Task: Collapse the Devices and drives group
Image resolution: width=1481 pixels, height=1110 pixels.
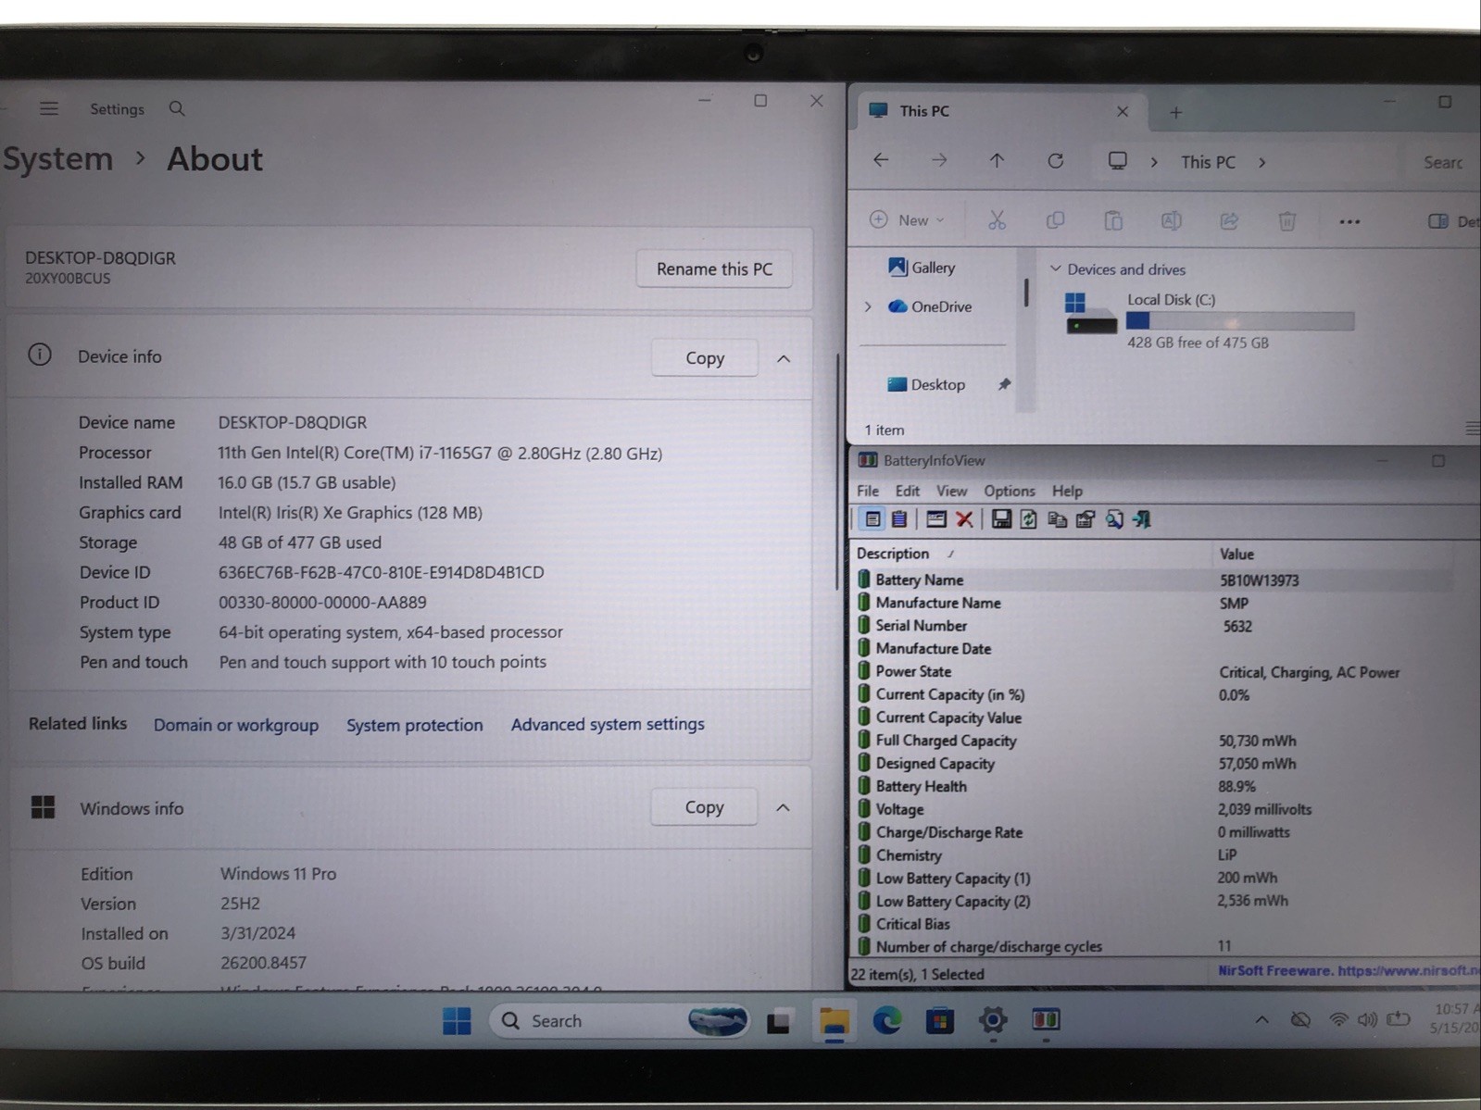Action: point(1055,268)
